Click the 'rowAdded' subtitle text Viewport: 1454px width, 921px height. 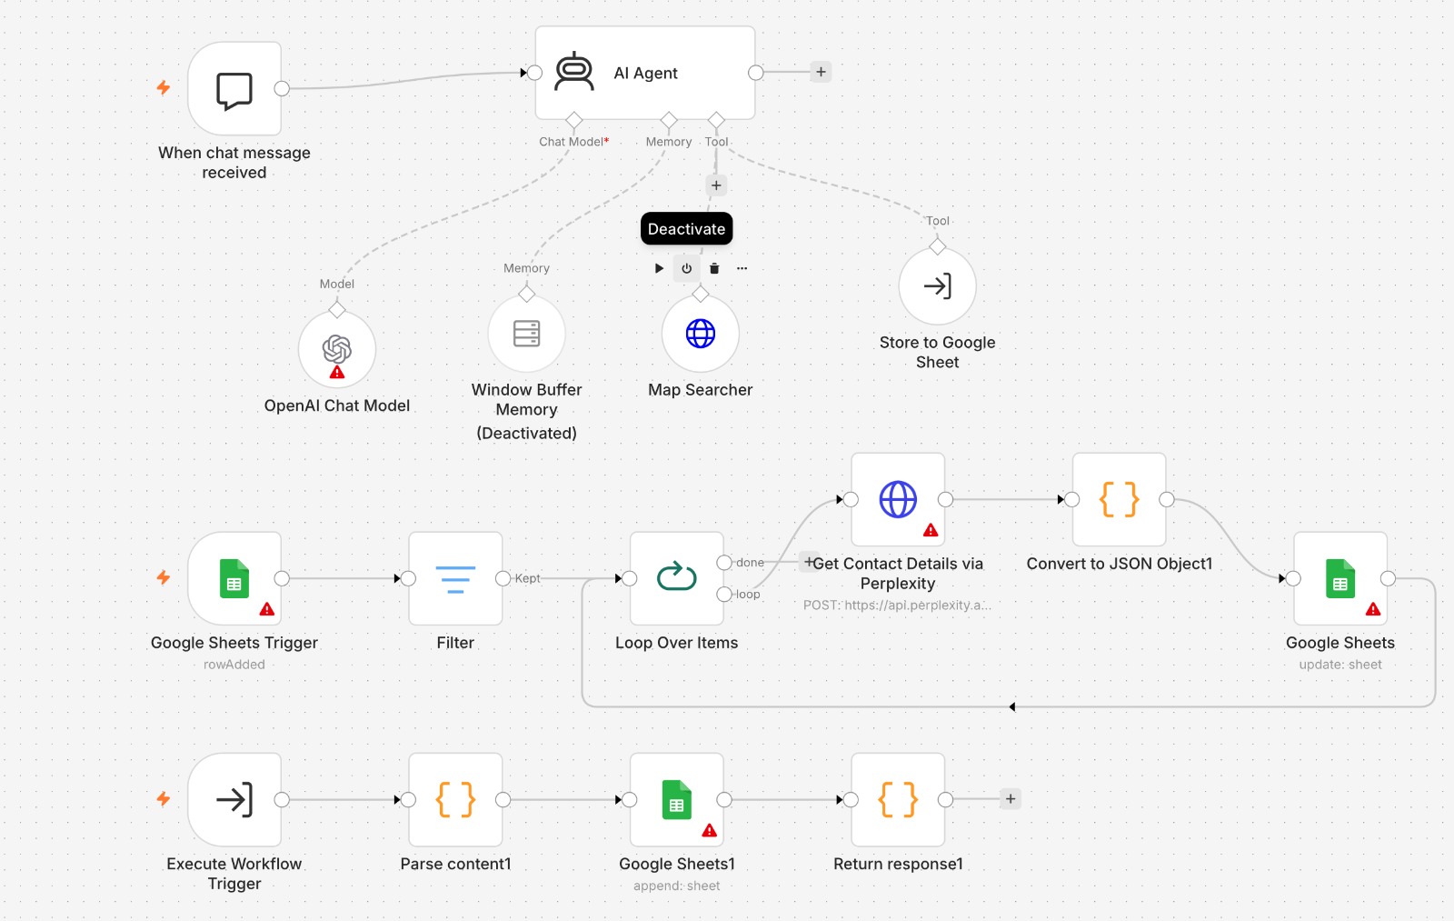234,665
